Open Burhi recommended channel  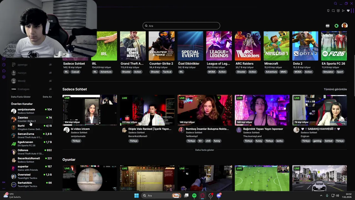pos(31,127)
